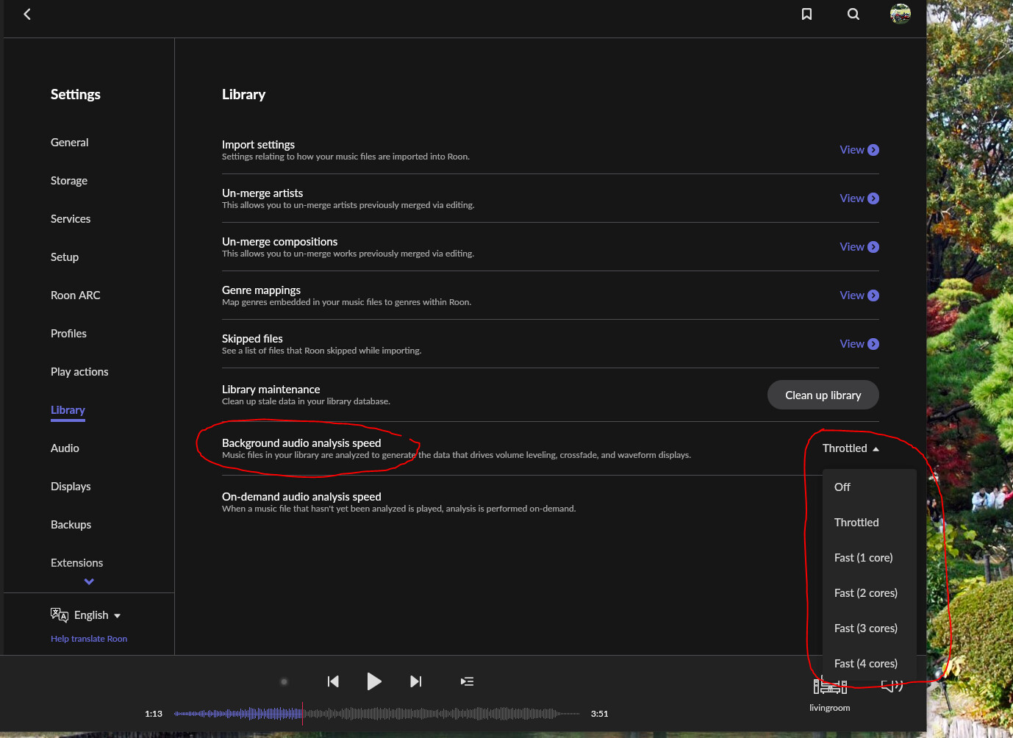
Task: Select Off in the analysis speed list
Action: (842, 487)
